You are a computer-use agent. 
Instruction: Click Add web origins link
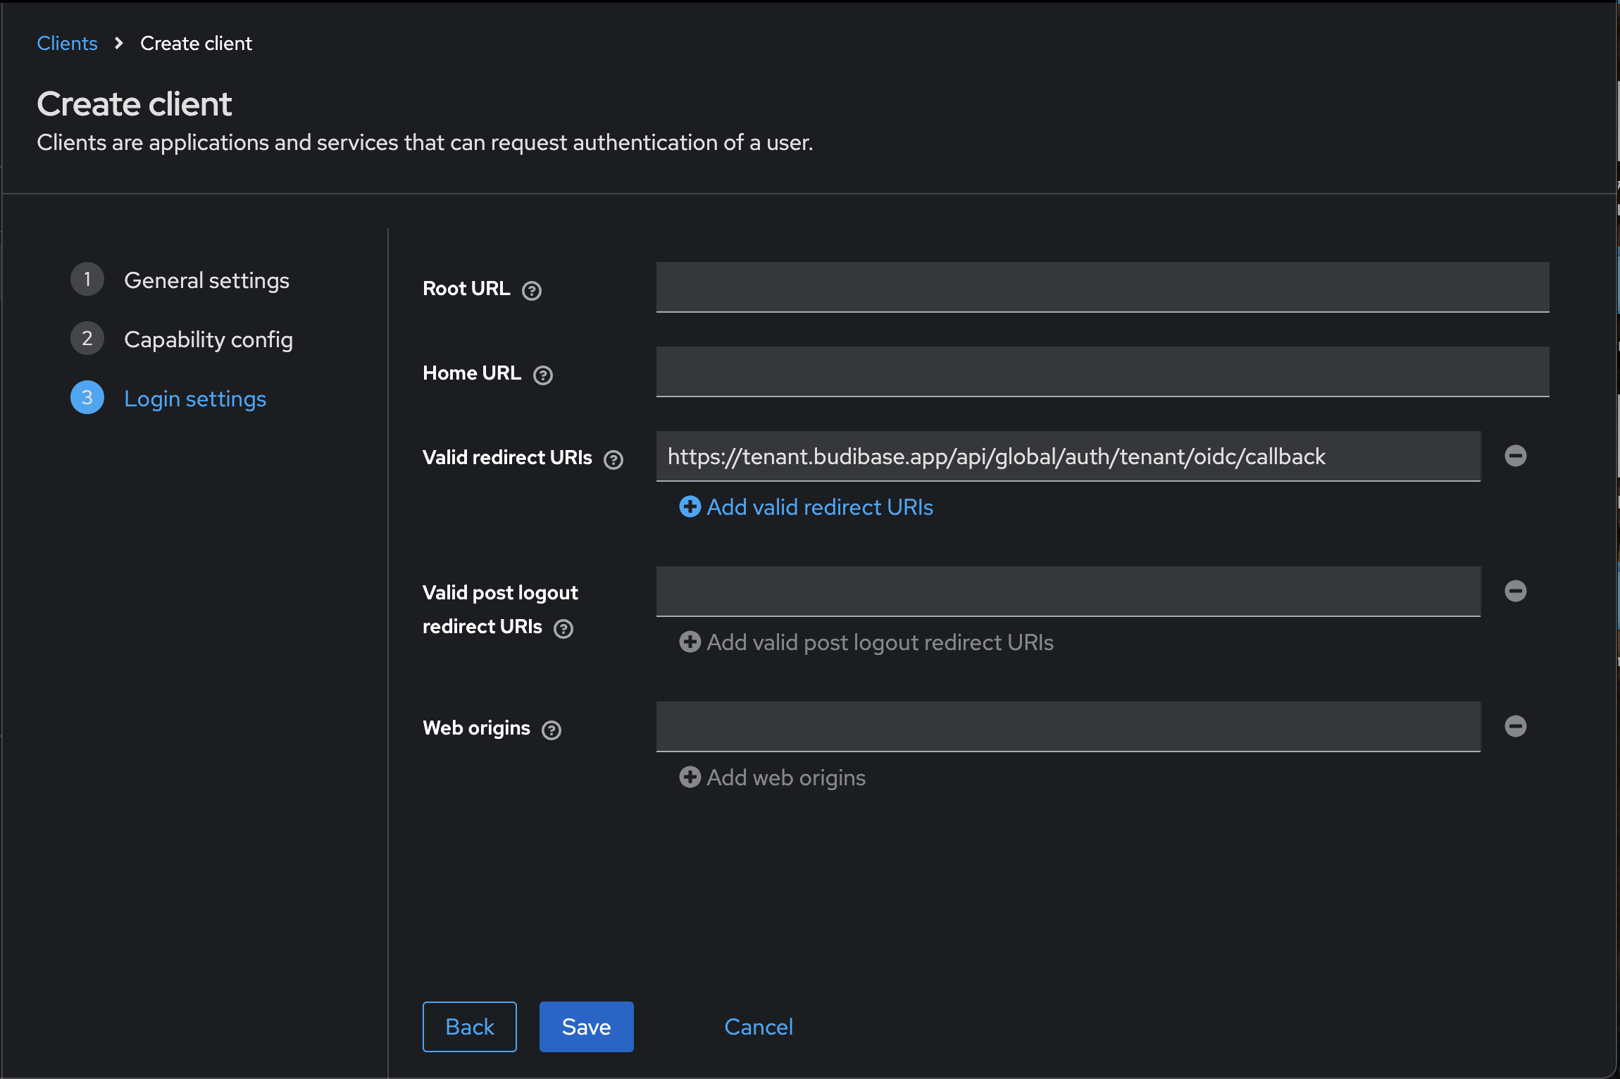pyautogui.click(x=773, y=778)
